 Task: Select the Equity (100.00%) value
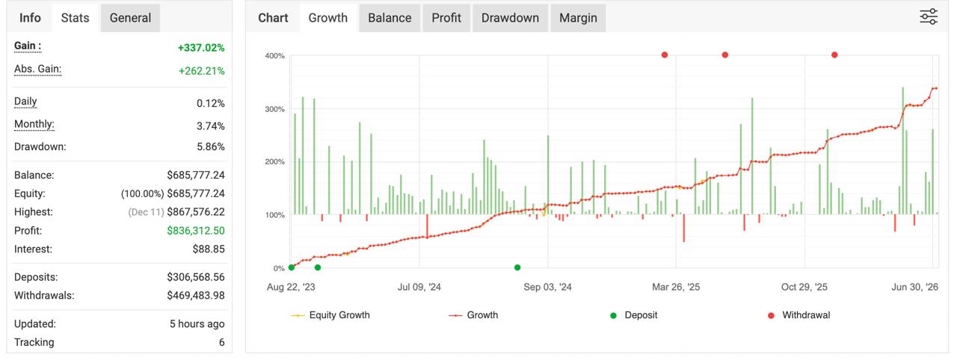pos(173,193)
